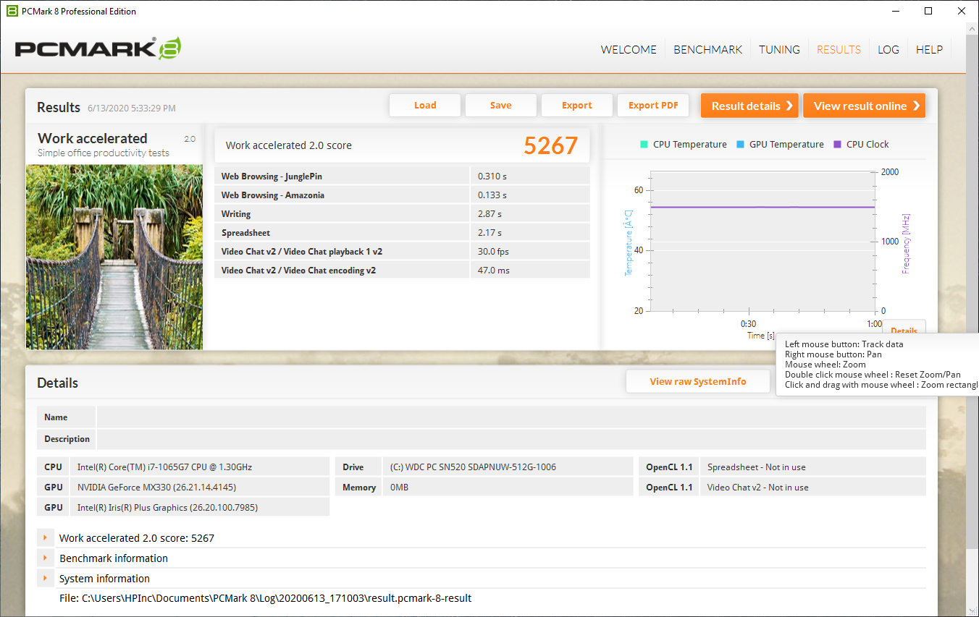View result online
The image size is (979, 617).
pos(865,106)
